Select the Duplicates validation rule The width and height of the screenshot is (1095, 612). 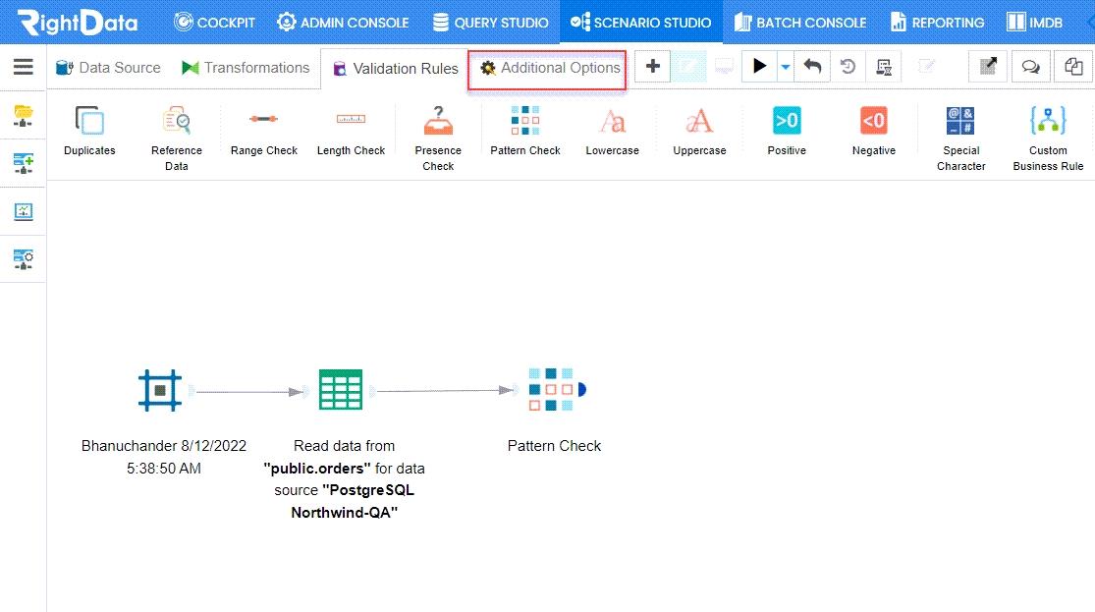click(89, 131)
